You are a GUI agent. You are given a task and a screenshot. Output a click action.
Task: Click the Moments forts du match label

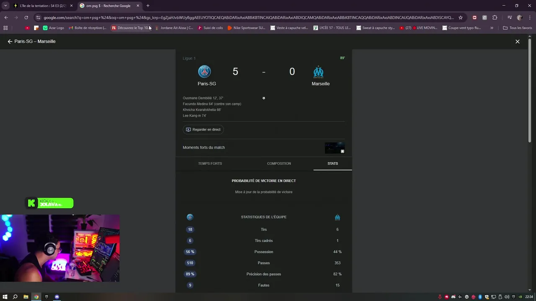coord(204,148)
